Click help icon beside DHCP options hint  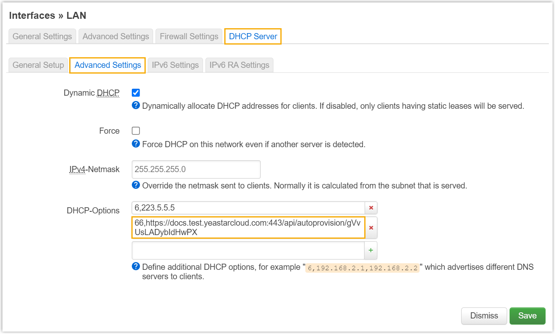point(136,267)
